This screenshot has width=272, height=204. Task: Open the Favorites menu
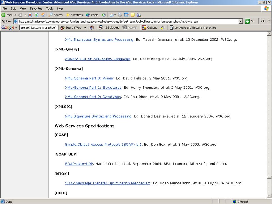pyautogui.click(x=36, y=8)
